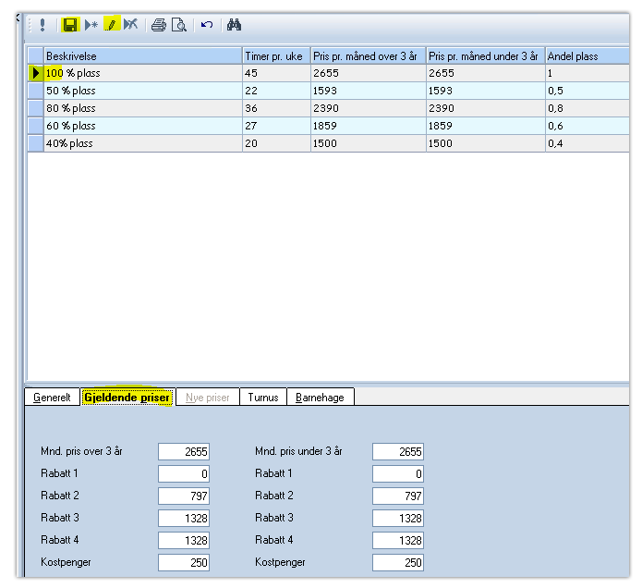Viewport: 642px width, 588px height.
Task: Click row selector of 50 % plass
Action: pyautogui.click(x=36, y=91)
